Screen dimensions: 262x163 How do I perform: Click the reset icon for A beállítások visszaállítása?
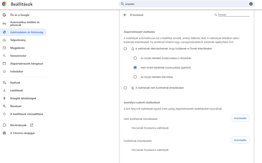point(4,114)
